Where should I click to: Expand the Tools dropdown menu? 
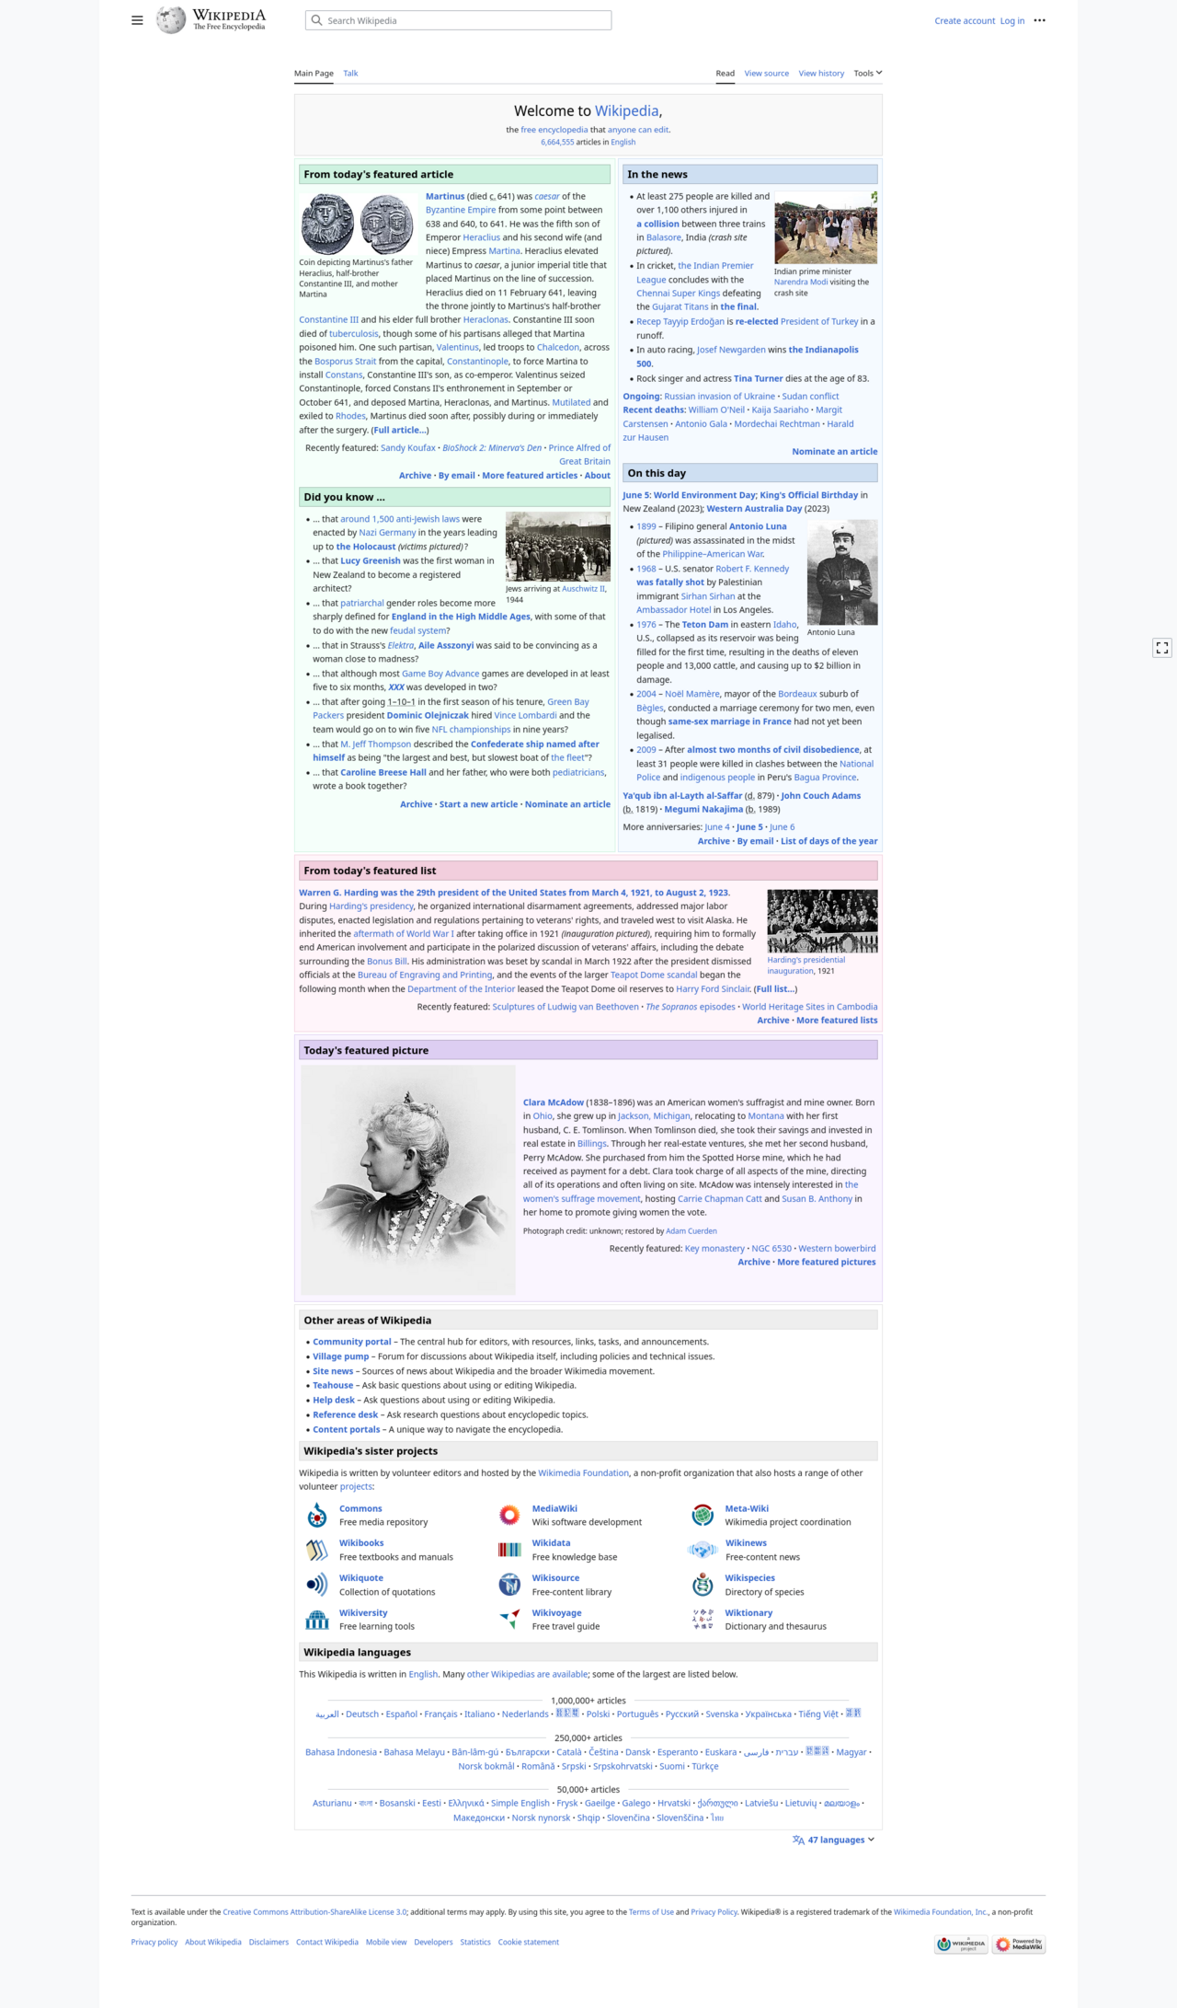pos(867,73)
